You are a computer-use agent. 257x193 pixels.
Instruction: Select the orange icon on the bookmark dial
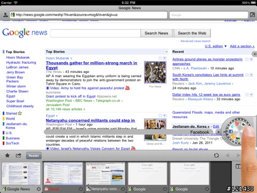tap(232, 137)
